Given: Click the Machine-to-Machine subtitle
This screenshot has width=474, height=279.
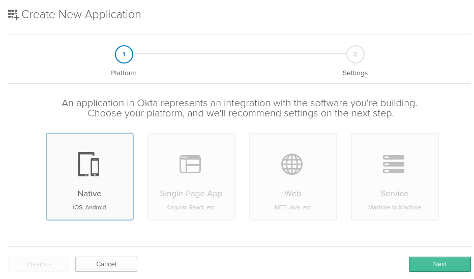Looking at the screenshot, I should [x=395, y=207].
